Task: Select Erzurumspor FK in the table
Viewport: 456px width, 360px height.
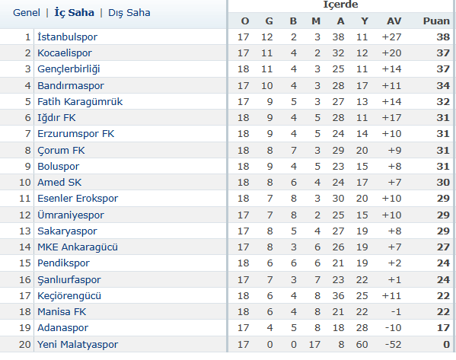Action: point(75,134)
